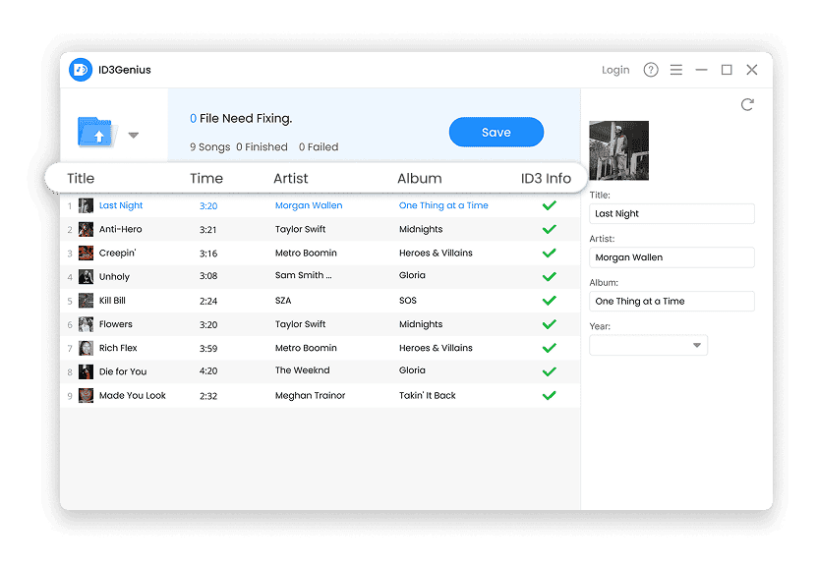This screenshot has height=566, width=817.
Task: Click the refresh icon above album art
Action: 747,105
